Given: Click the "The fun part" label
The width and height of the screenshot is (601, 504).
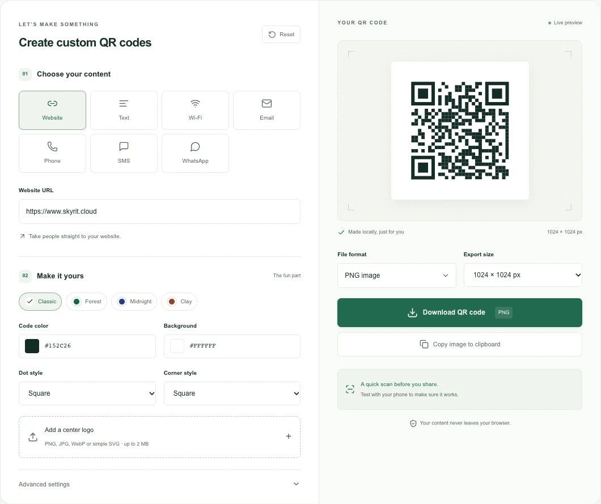Looking at the screenshot, I should coord(287,276).
